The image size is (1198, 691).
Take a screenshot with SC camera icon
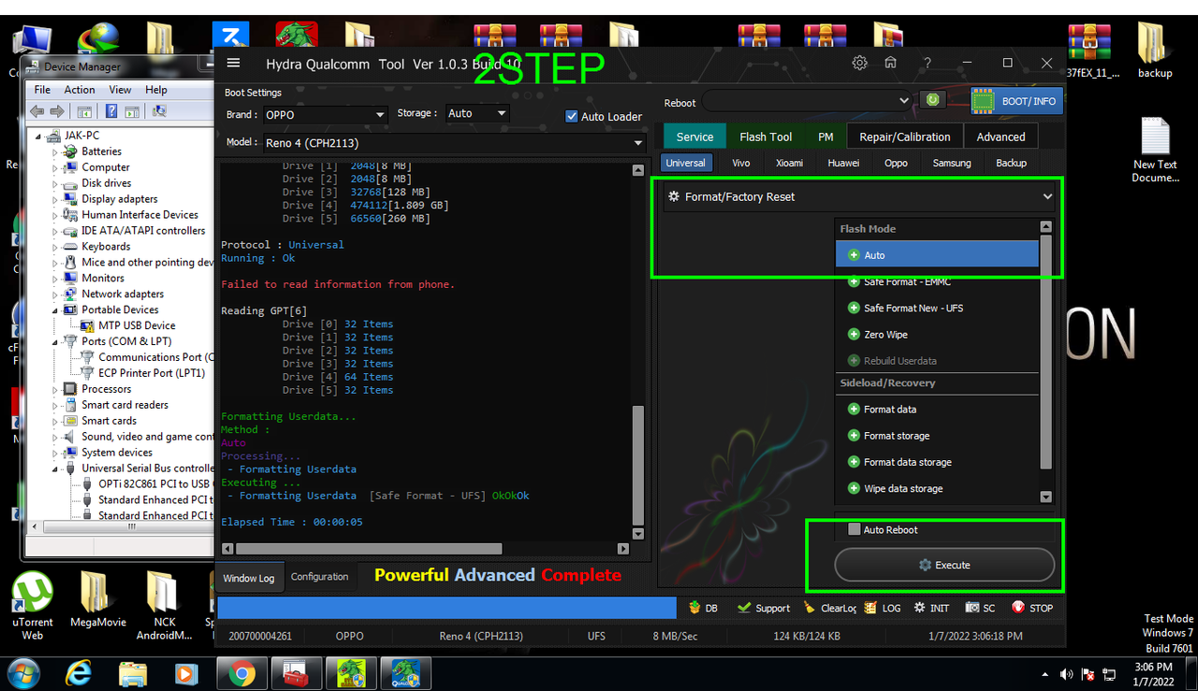[x=980, y=608]
